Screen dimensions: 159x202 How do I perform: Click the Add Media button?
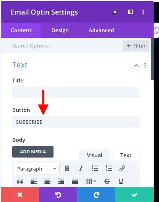[x=33, y=152]
